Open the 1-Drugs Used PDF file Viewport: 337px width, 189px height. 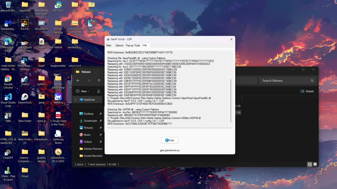pos(58,119)
